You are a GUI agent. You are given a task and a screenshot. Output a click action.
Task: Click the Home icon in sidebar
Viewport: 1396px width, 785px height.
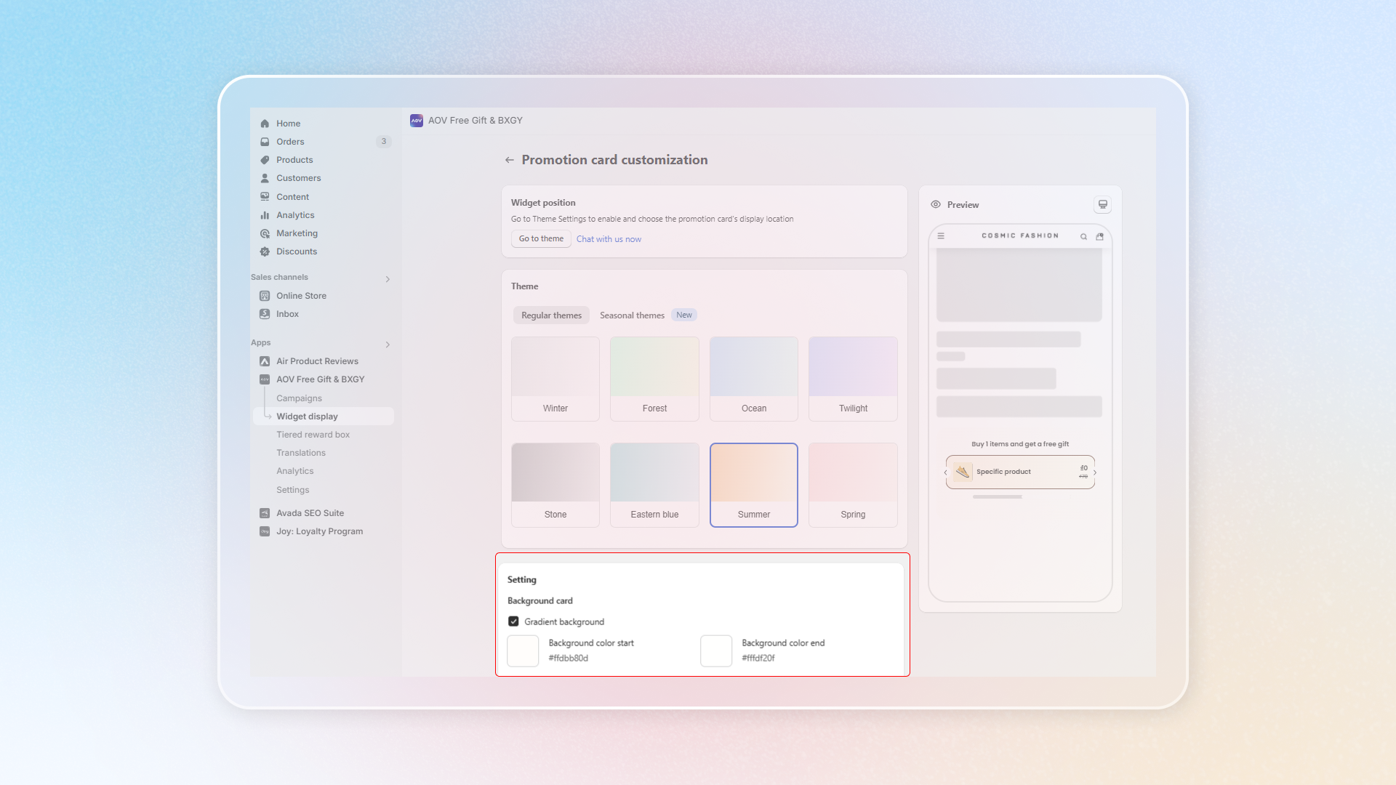[265, 124]
